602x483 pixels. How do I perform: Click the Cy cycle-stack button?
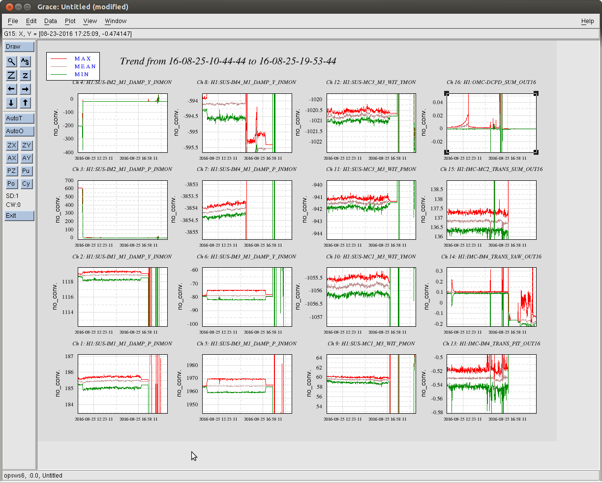(x=26, y=184)
